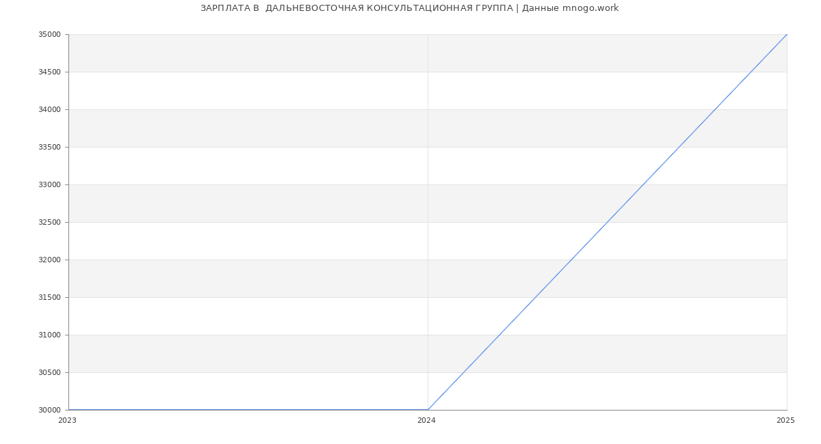The height and width of the screenshot is (444, 821).
Task: Select the 34500 y-axis label
Action: coord(49,72)
